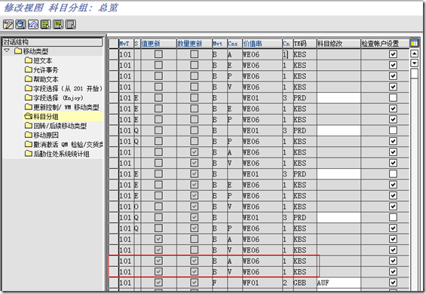Click the select block toolbar icon

(x=58, y=24)
